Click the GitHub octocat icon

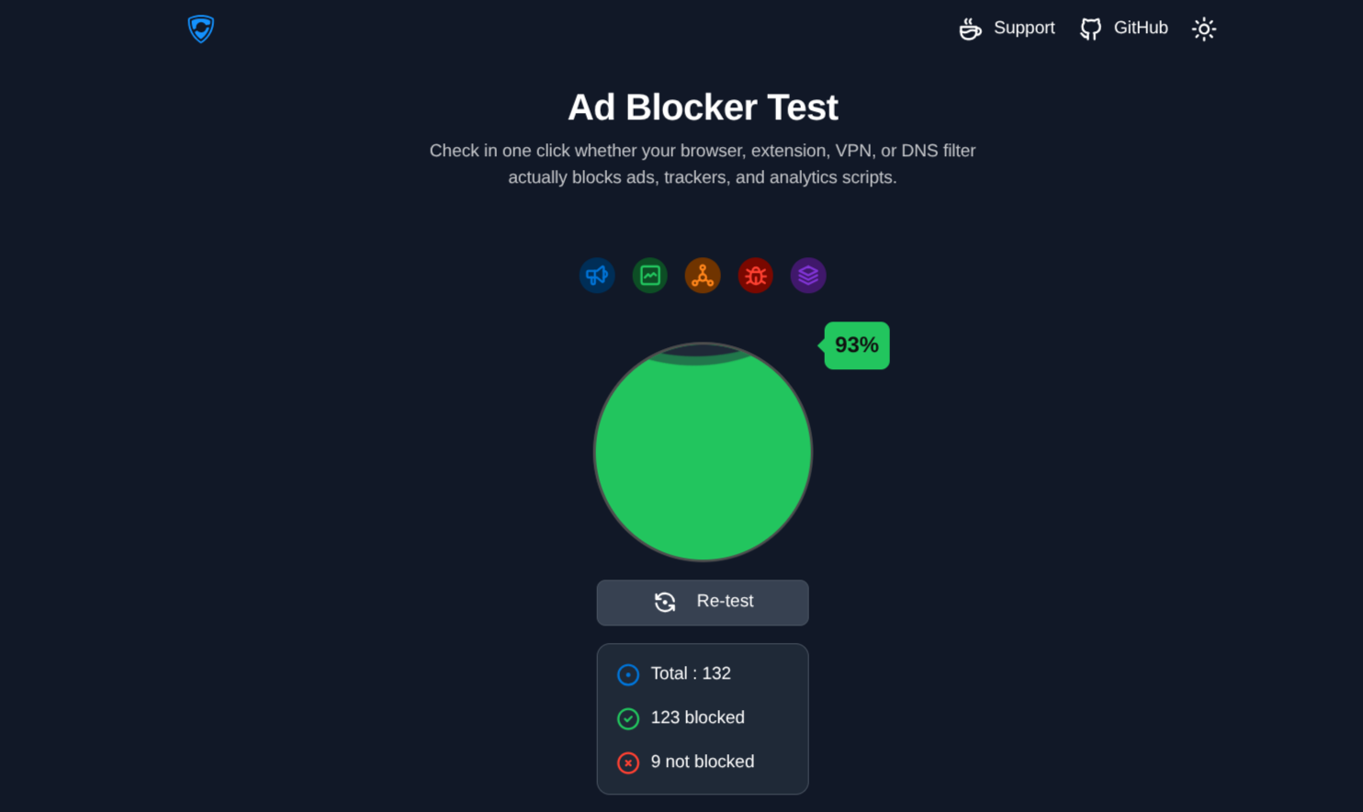[x=1090, y=29]
